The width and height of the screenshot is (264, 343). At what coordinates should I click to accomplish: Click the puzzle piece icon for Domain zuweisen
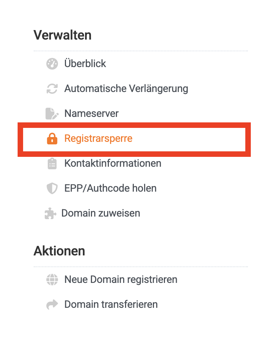pos(50,213)
